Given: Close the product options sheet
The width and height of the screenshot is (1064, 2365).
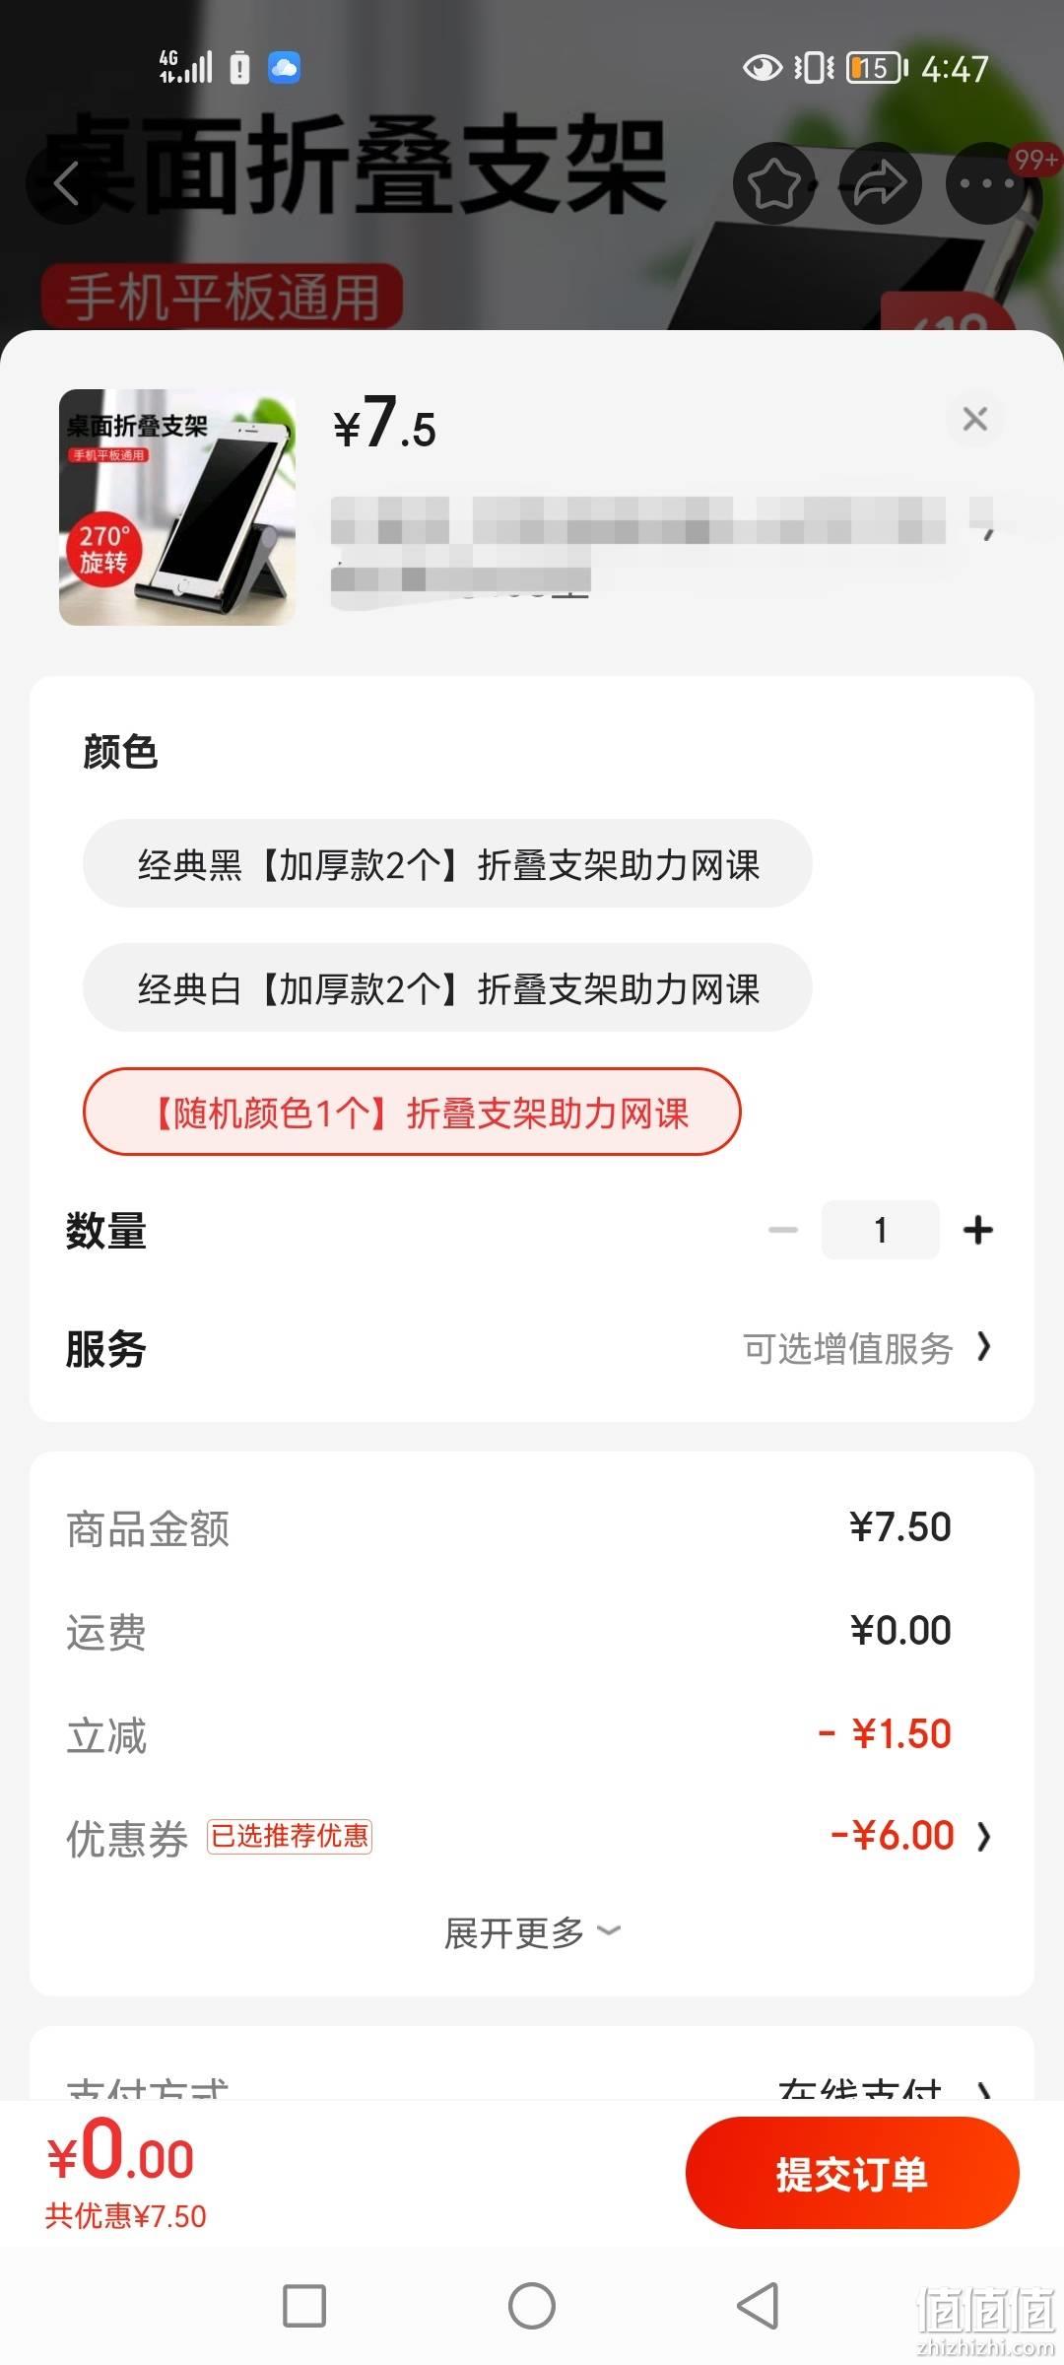Looking at the screenshot, I should (x=975, y=419).
